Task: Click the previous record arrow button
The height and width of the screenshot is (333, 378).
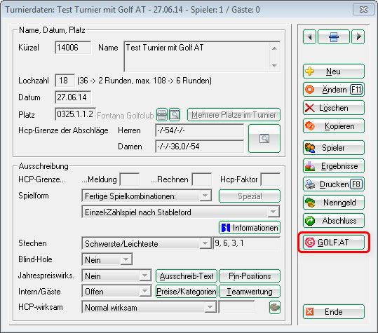Action: 309,37
